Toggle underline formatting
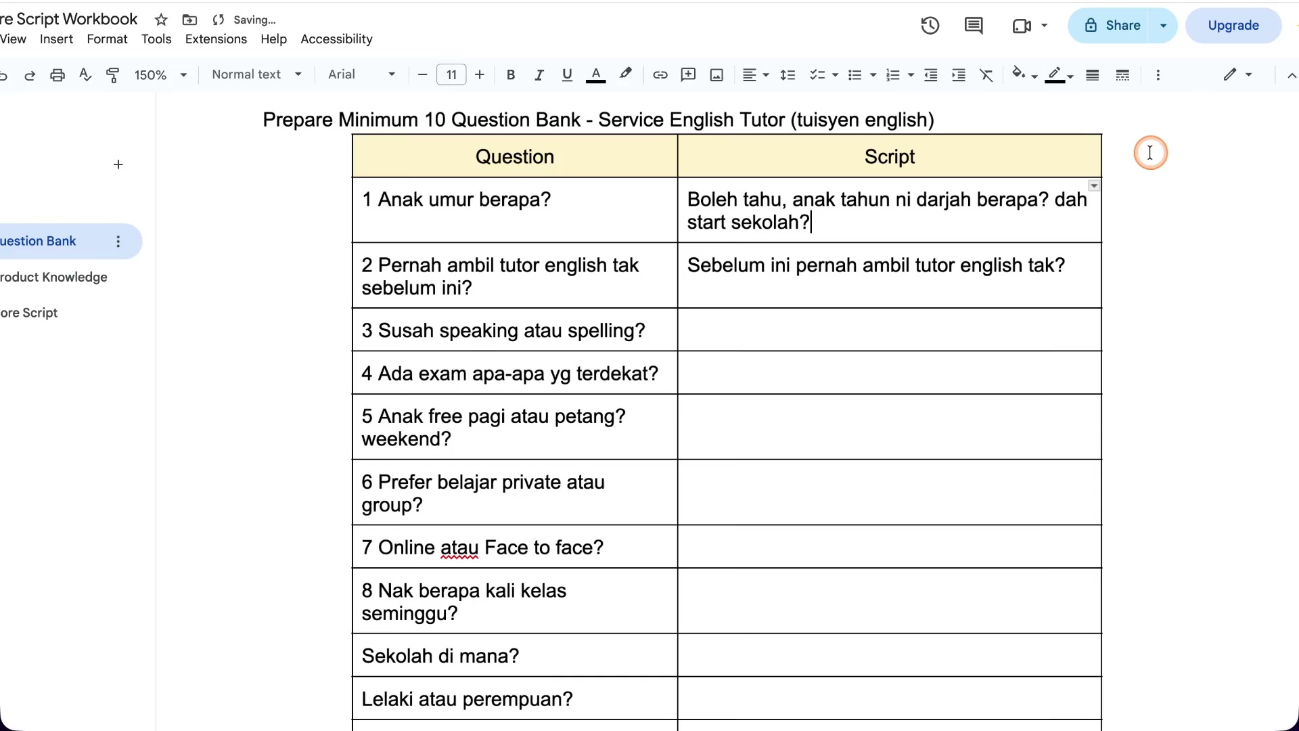Viewport: 1299px width, 731px height. click(567, 75)
